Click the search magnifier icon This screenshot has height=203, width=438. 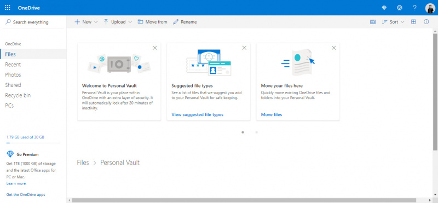8,22
